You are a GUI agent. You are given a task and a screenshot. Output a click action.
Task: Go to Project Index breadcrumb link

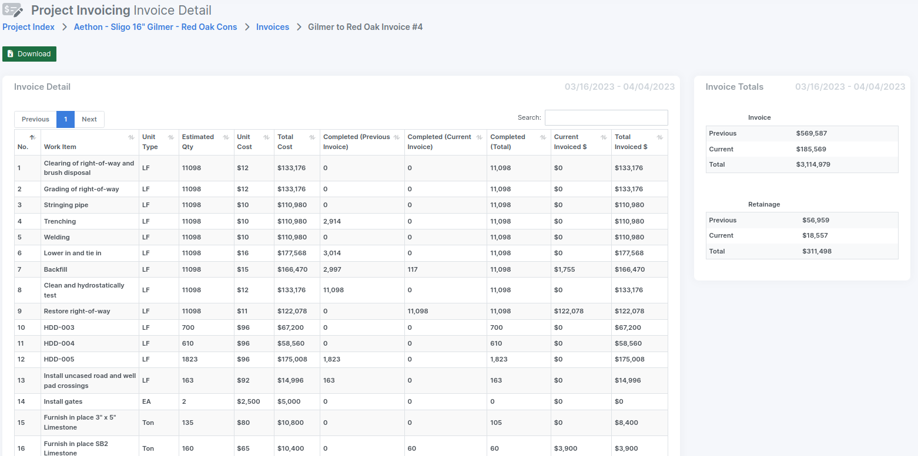(29, 27)
